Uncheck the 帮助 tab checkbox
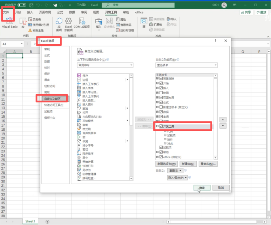 click(x=161, y=152)
